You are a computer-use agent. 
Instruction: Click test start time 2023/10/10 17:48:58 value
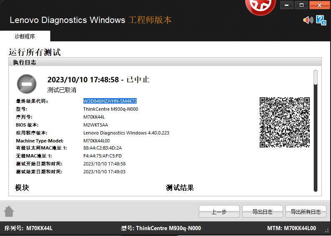[x=104, y=164]
